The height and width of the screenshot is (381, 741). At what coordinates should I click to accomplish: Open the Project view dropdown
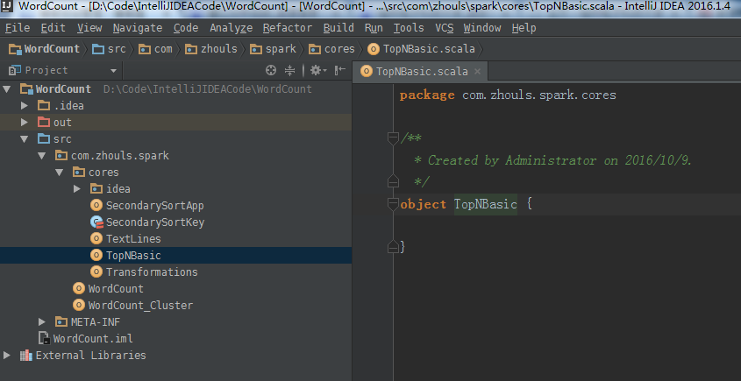coord(113,71)
